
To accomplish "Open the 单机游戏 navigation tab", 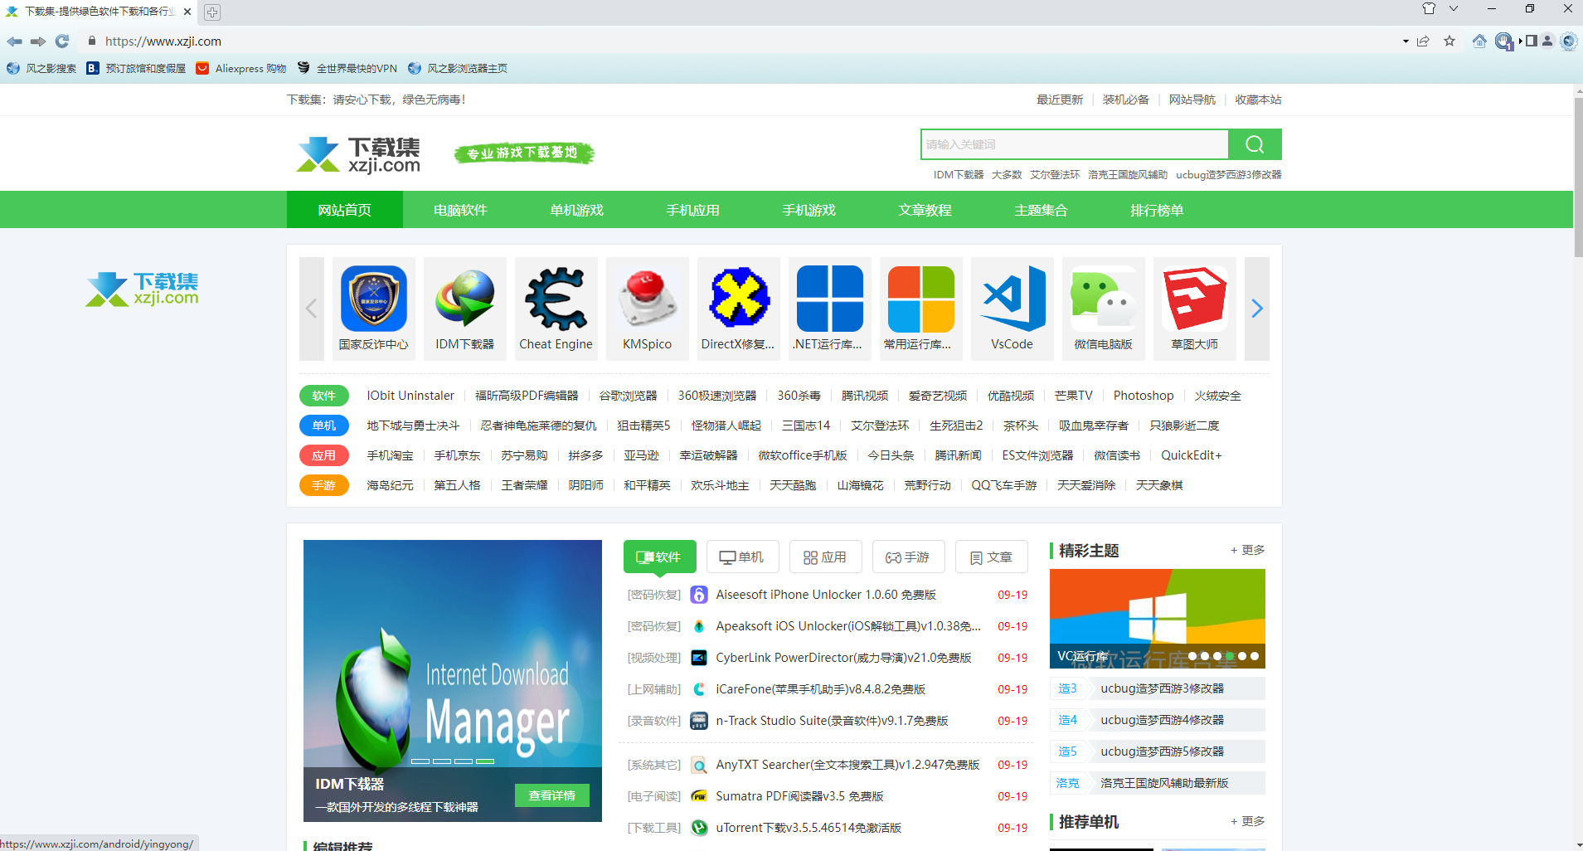I will coord(577,210).
